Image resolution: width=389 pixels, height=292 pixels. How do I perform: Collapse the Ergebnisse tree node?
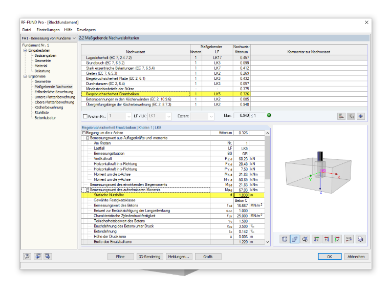point(25,76)
